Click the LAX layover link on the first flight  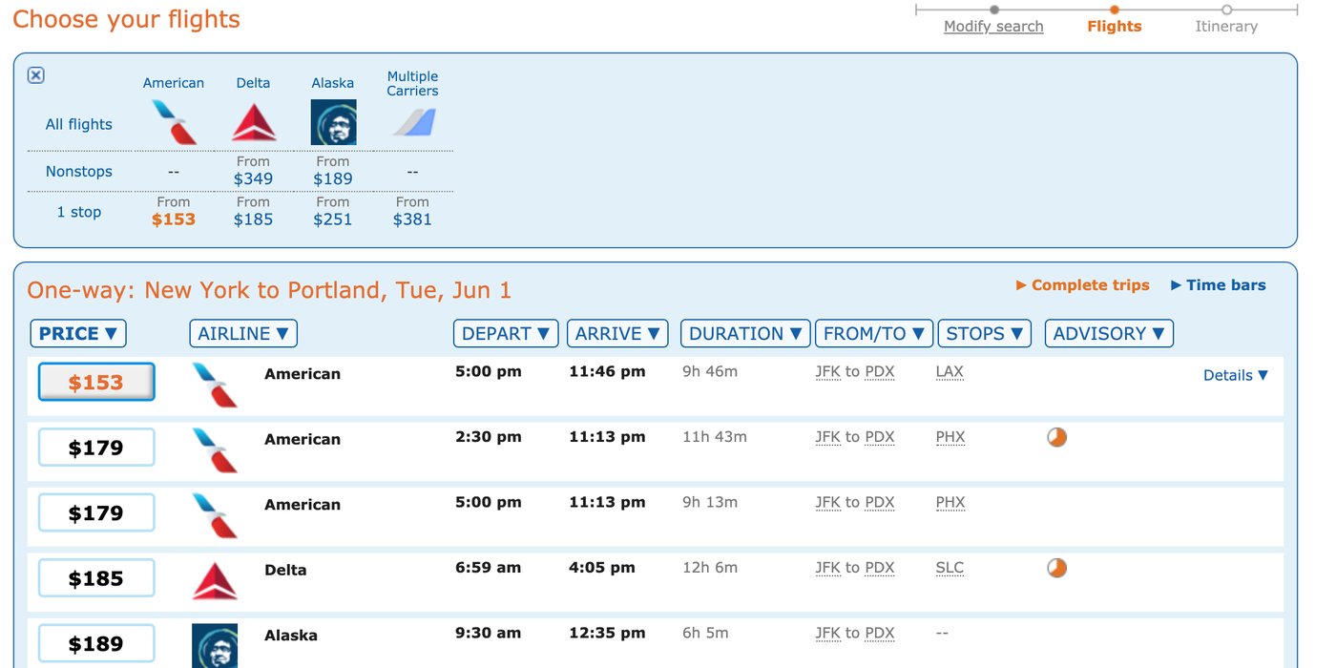click(950, 371)
